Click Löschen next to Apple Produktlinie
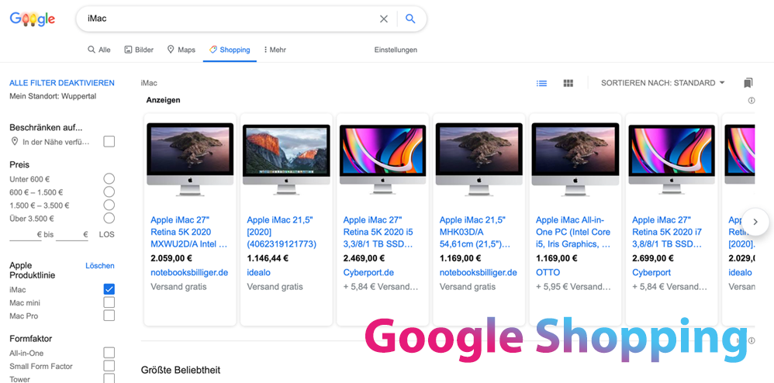The height and width of the screenshot is (383, 774). [x=100, y=265]
